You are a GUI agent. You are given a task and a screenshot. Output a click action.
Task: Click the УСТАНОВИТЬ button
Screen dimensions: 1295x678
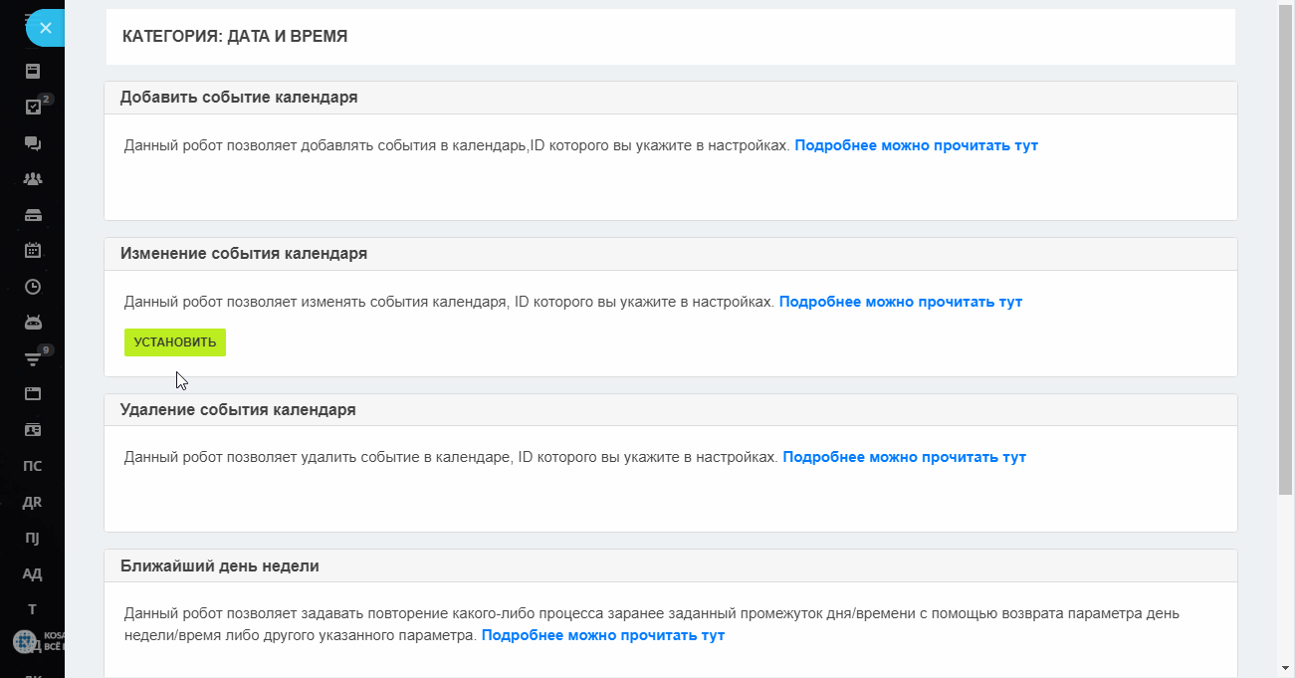(x=175, y=342)
